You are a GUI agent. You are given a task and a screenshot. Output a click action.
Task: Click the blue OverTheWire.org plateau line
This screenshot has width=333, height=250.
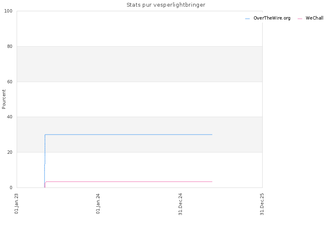(x=129, y=135)
